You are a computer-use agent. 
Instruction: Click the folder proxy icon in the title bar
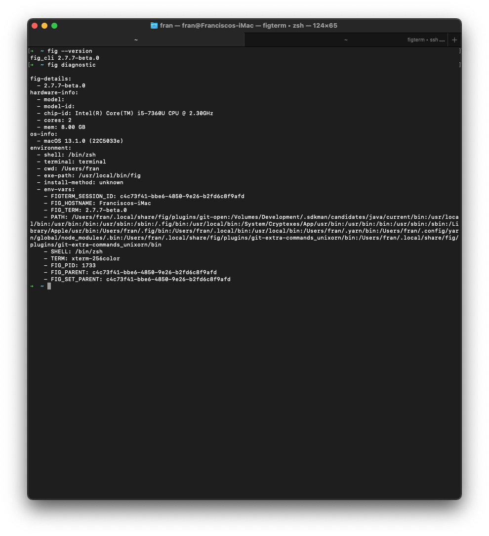[153, 25]
